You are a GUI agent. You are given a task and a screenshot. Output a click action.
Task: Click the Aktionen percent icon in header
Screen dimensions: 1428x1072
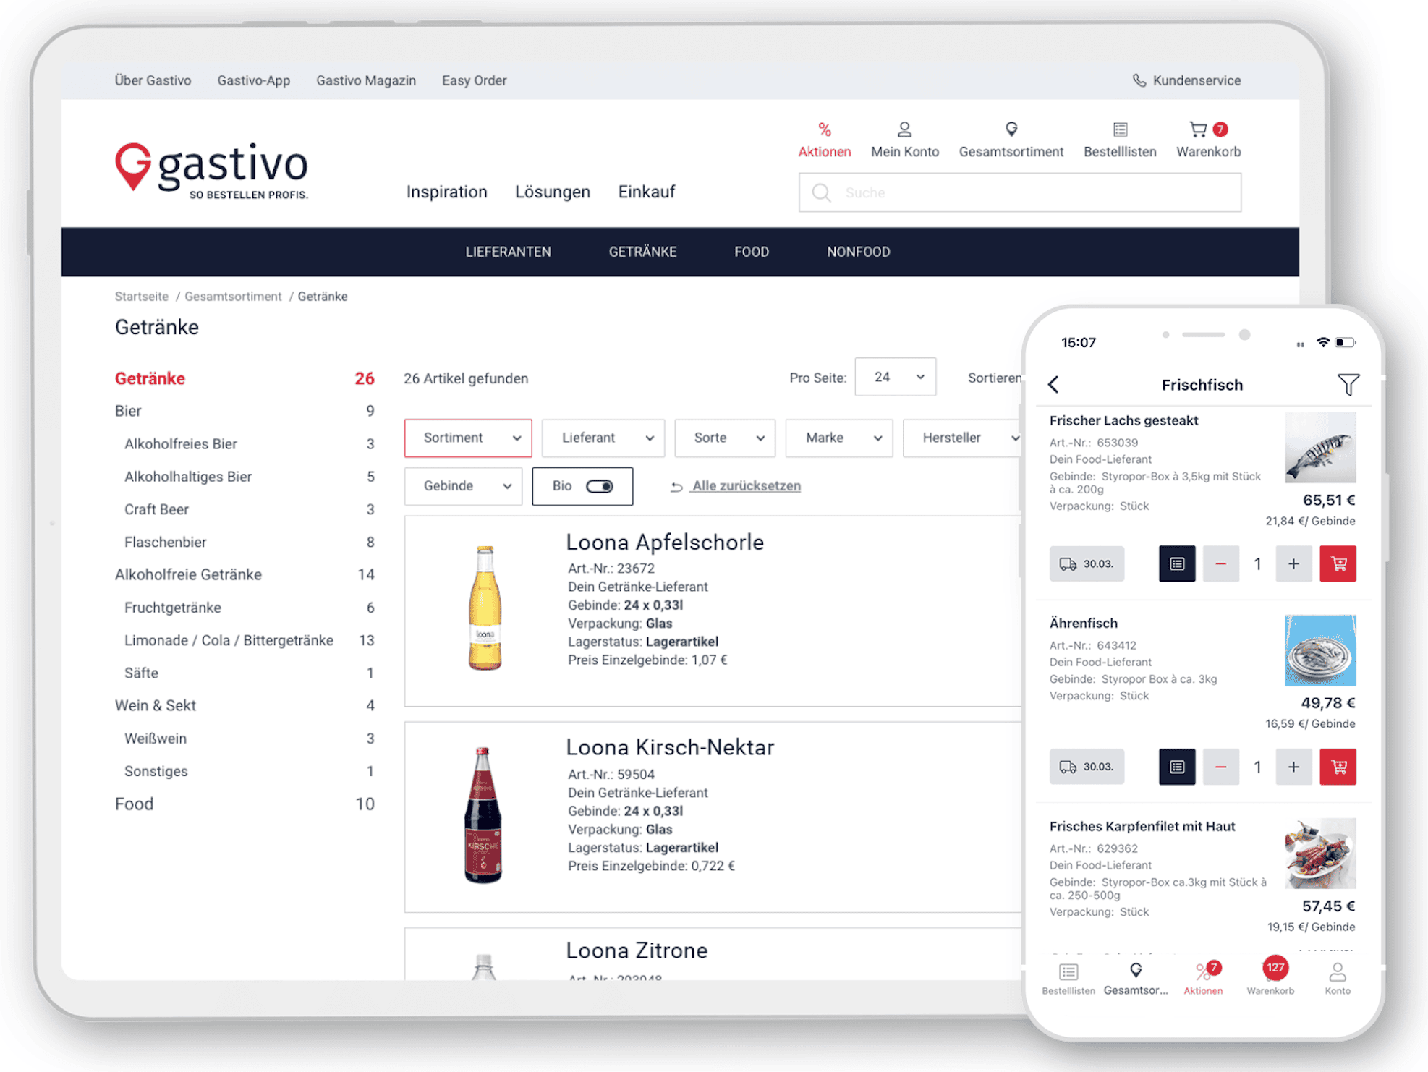pos(824,130)
